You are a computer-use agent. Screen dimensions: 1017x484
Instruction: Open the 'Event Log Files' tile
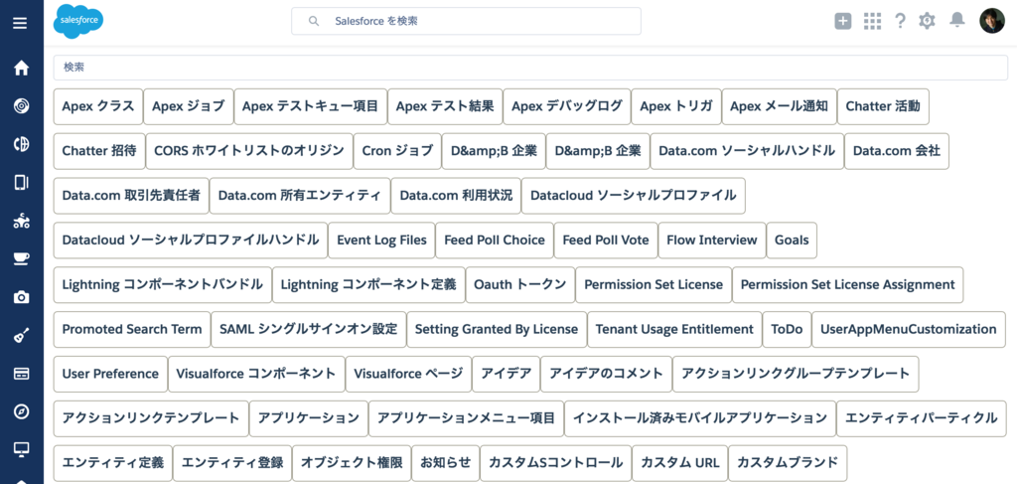point(382,241)
